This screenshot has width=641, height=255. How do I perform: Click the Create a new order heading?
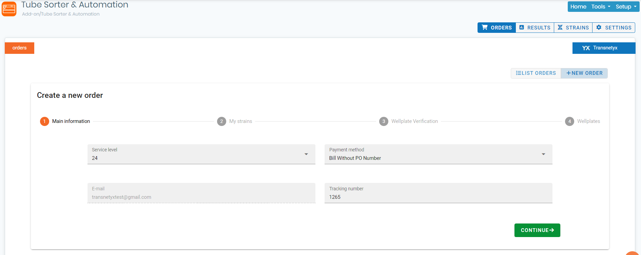click(x=70, y=95)
